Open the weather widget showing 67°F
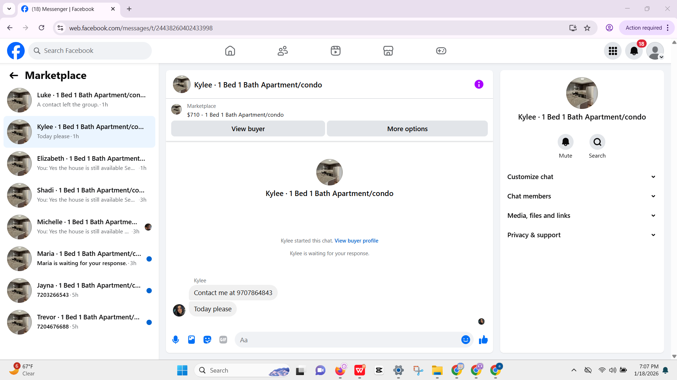Image resolution: width=677 pixels, height=380 pixels. coord(22,370)
